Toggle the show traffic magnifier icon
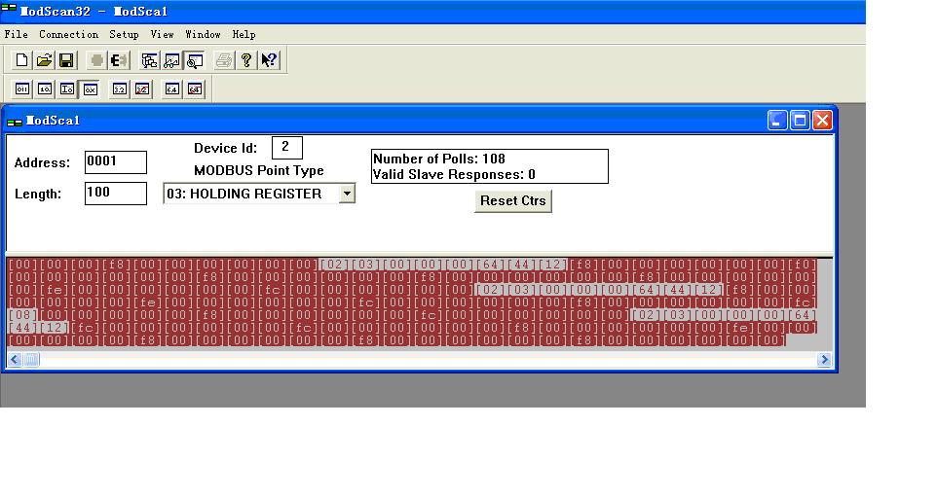937x497 pixels. (x=195, y=60)
